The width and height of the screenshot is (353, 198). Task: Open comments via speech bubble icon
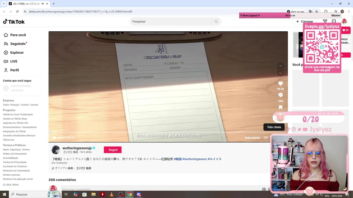pos(280,95)
